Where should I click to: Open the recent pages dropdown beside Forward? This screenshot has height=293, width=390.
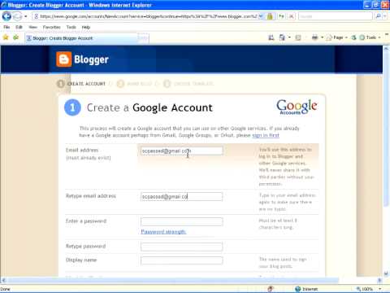(26, 16)
